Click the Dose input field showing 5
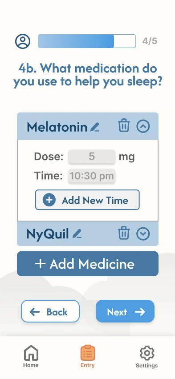Image resolution: width=175 pixels, height=379 pixels. (x=92, y=157)
